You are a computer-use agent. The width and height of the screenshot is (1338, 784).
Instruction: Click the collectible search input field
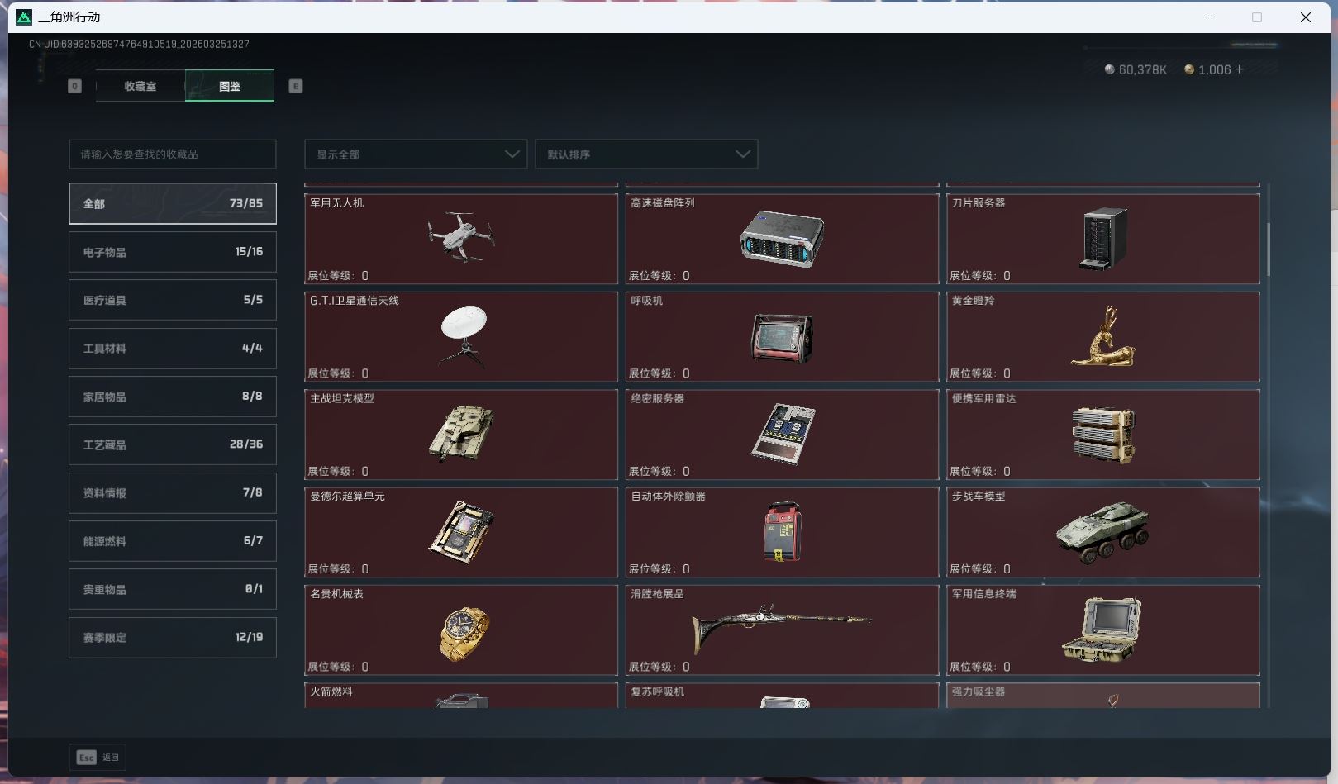click(x=172, y=154)
